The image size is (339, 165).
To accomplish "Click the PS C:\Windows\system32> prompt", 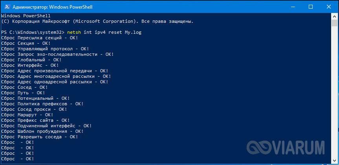I will (33, 33).
